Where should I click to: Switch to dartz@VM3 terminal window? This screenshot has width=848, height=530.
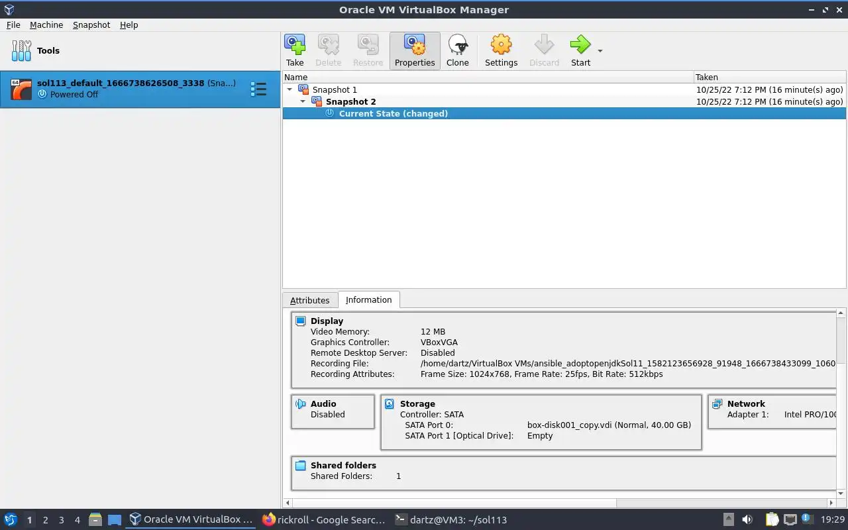pos(450,519)
